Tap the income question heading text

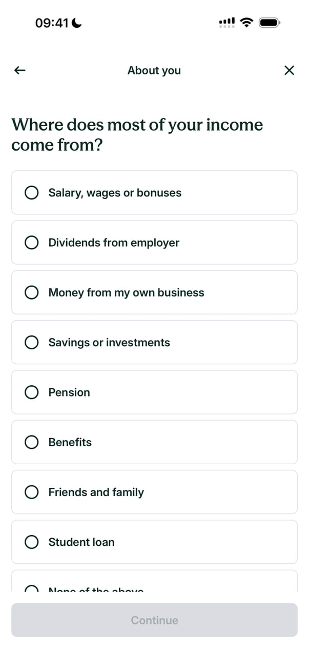coord(137,134)
